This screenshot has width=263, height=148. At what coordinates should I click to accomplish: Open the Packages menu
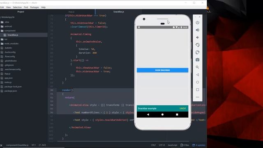pos(35,7)
